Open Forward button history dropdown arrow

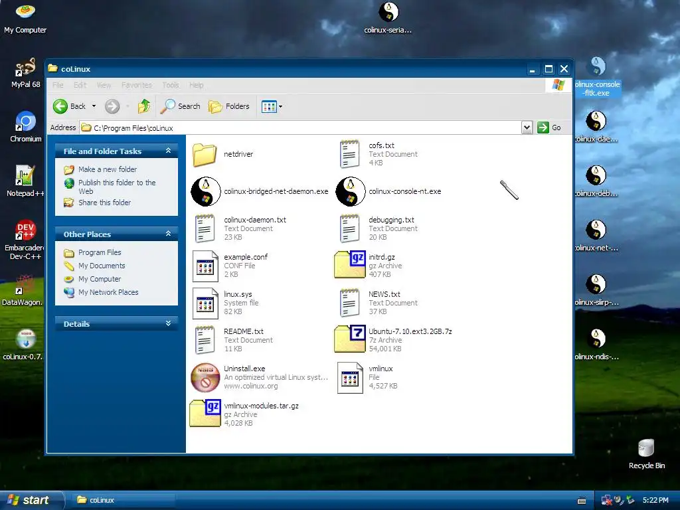pos(127,106)
